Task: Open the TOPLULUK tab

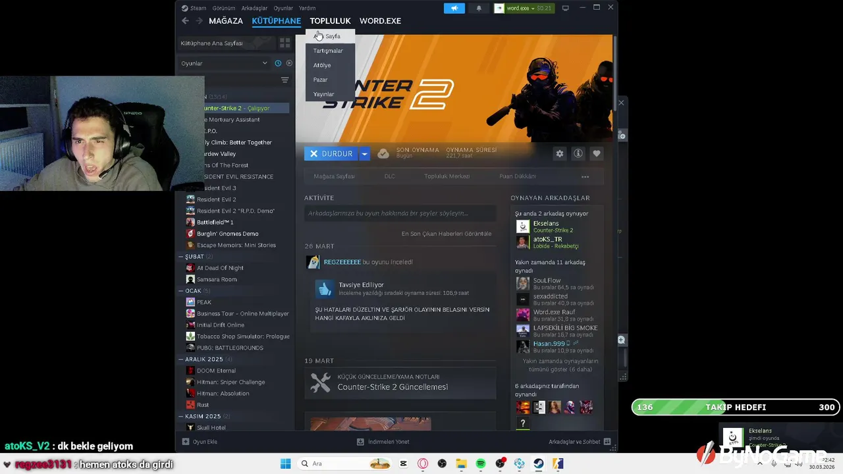Action: point(330,20)
